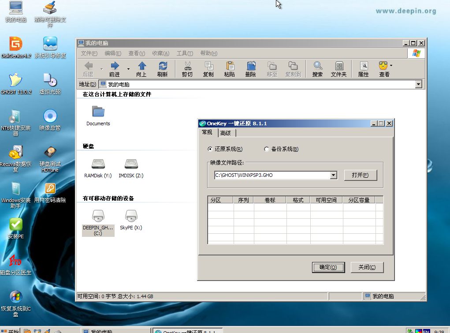Click 刷新 refresh toolbar button
Screen dimensions: 450x333
[163, 69]
